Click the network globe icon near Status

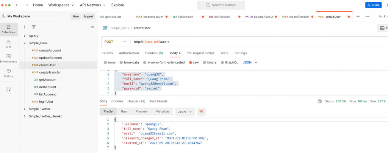[320, 101]
